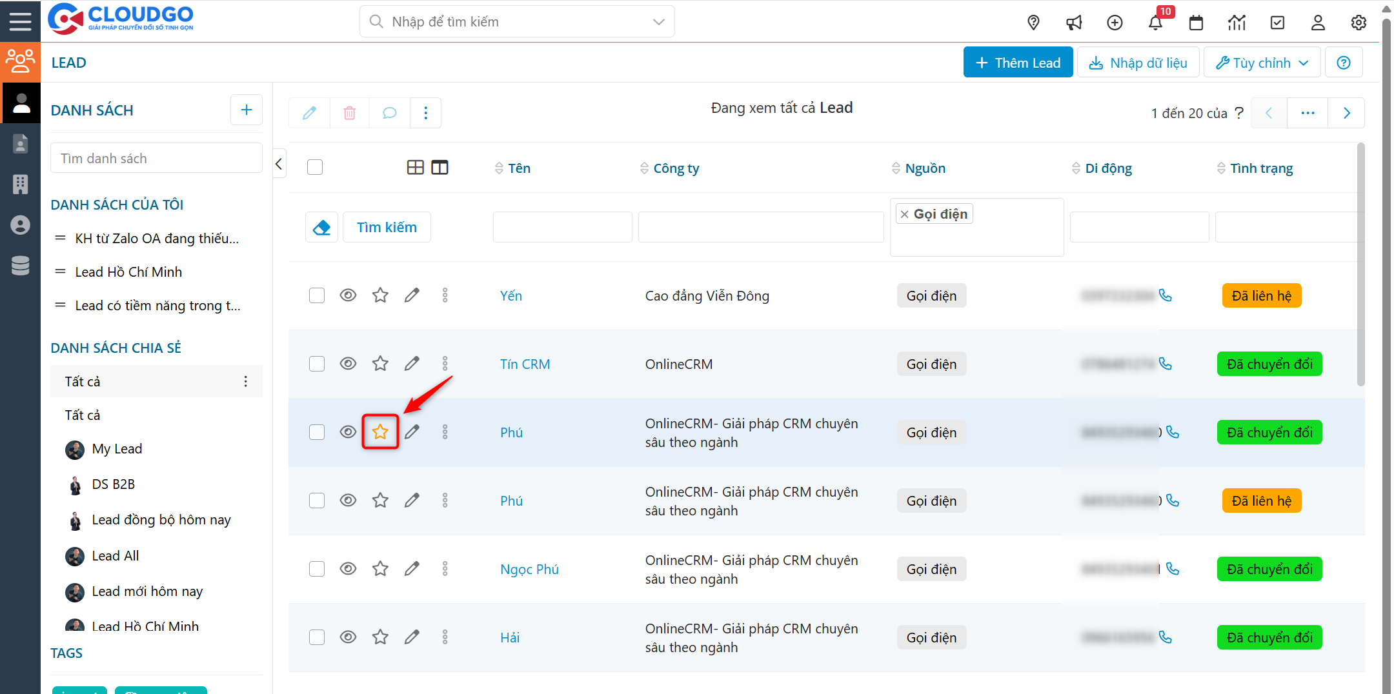The image size is (1394, 694).
Task: Clear filters using the eraser icon
Action: (321, 226)
